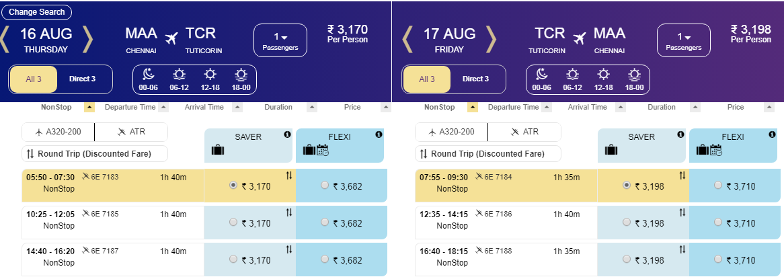Go to previous day before 16 AUG
The height and width of the screenshot is (277, 784).
click(x=5, y=40)
